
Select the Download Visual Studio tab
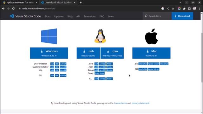(58, 3)
